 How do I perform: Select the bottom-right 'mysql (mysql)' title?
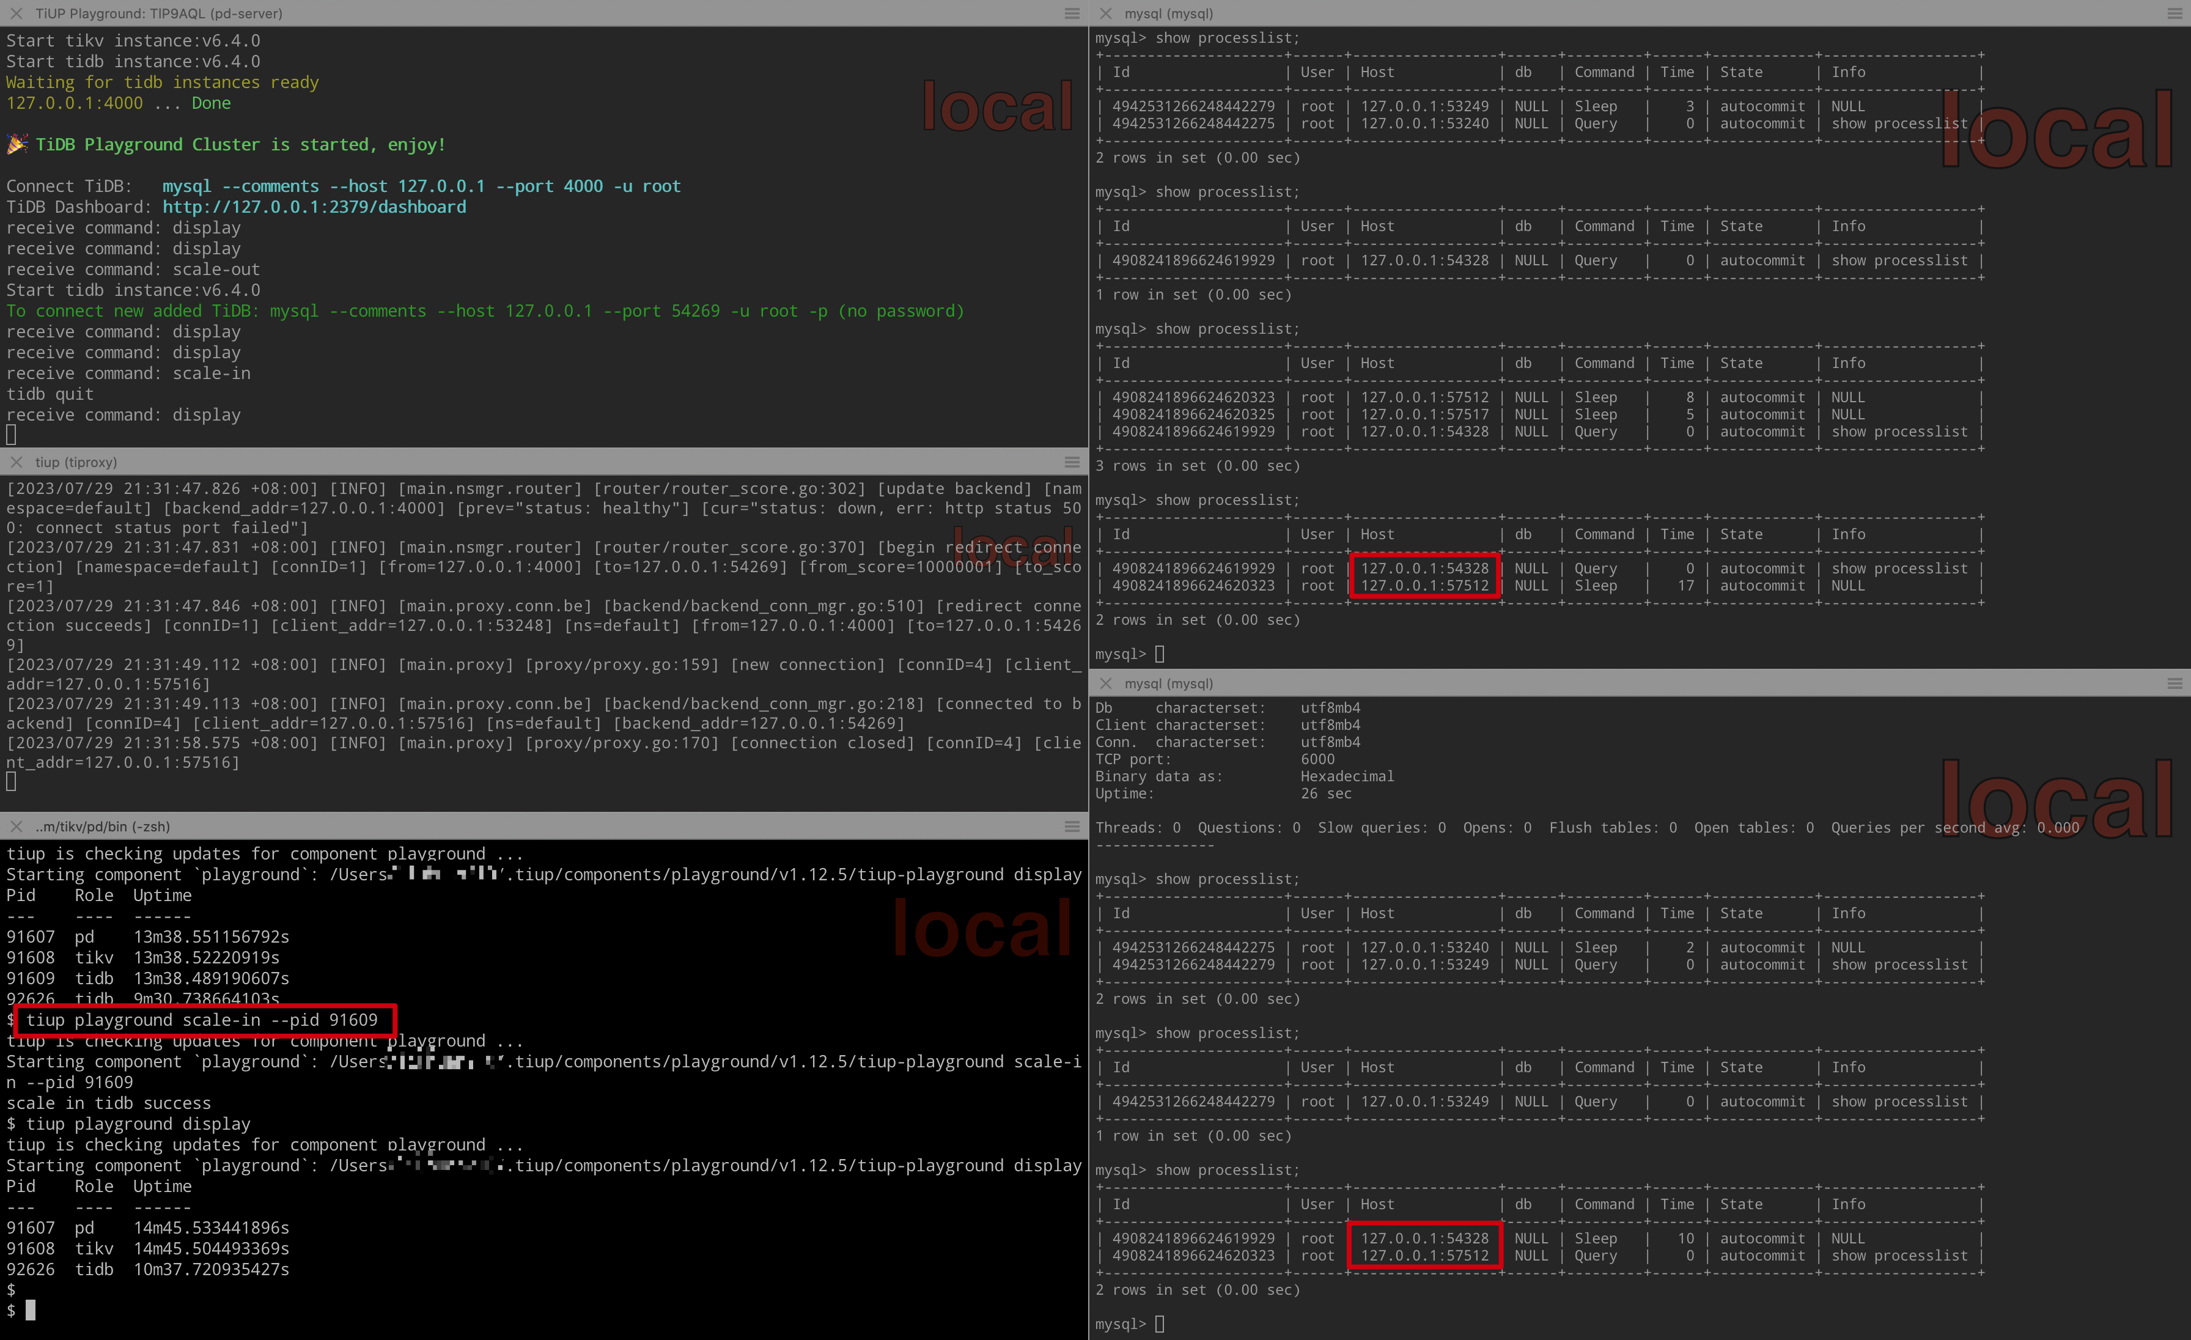click(1168, 683)
